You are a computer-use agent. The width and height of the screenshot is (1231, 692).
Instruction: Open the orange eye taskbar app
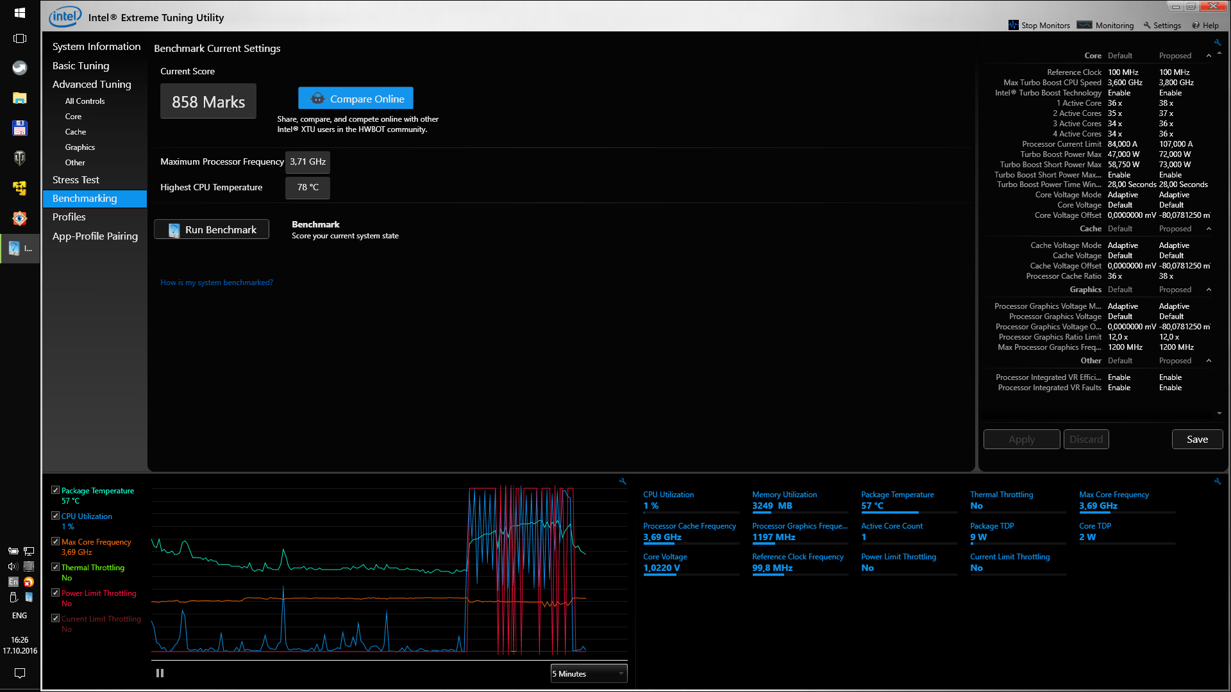20,218
